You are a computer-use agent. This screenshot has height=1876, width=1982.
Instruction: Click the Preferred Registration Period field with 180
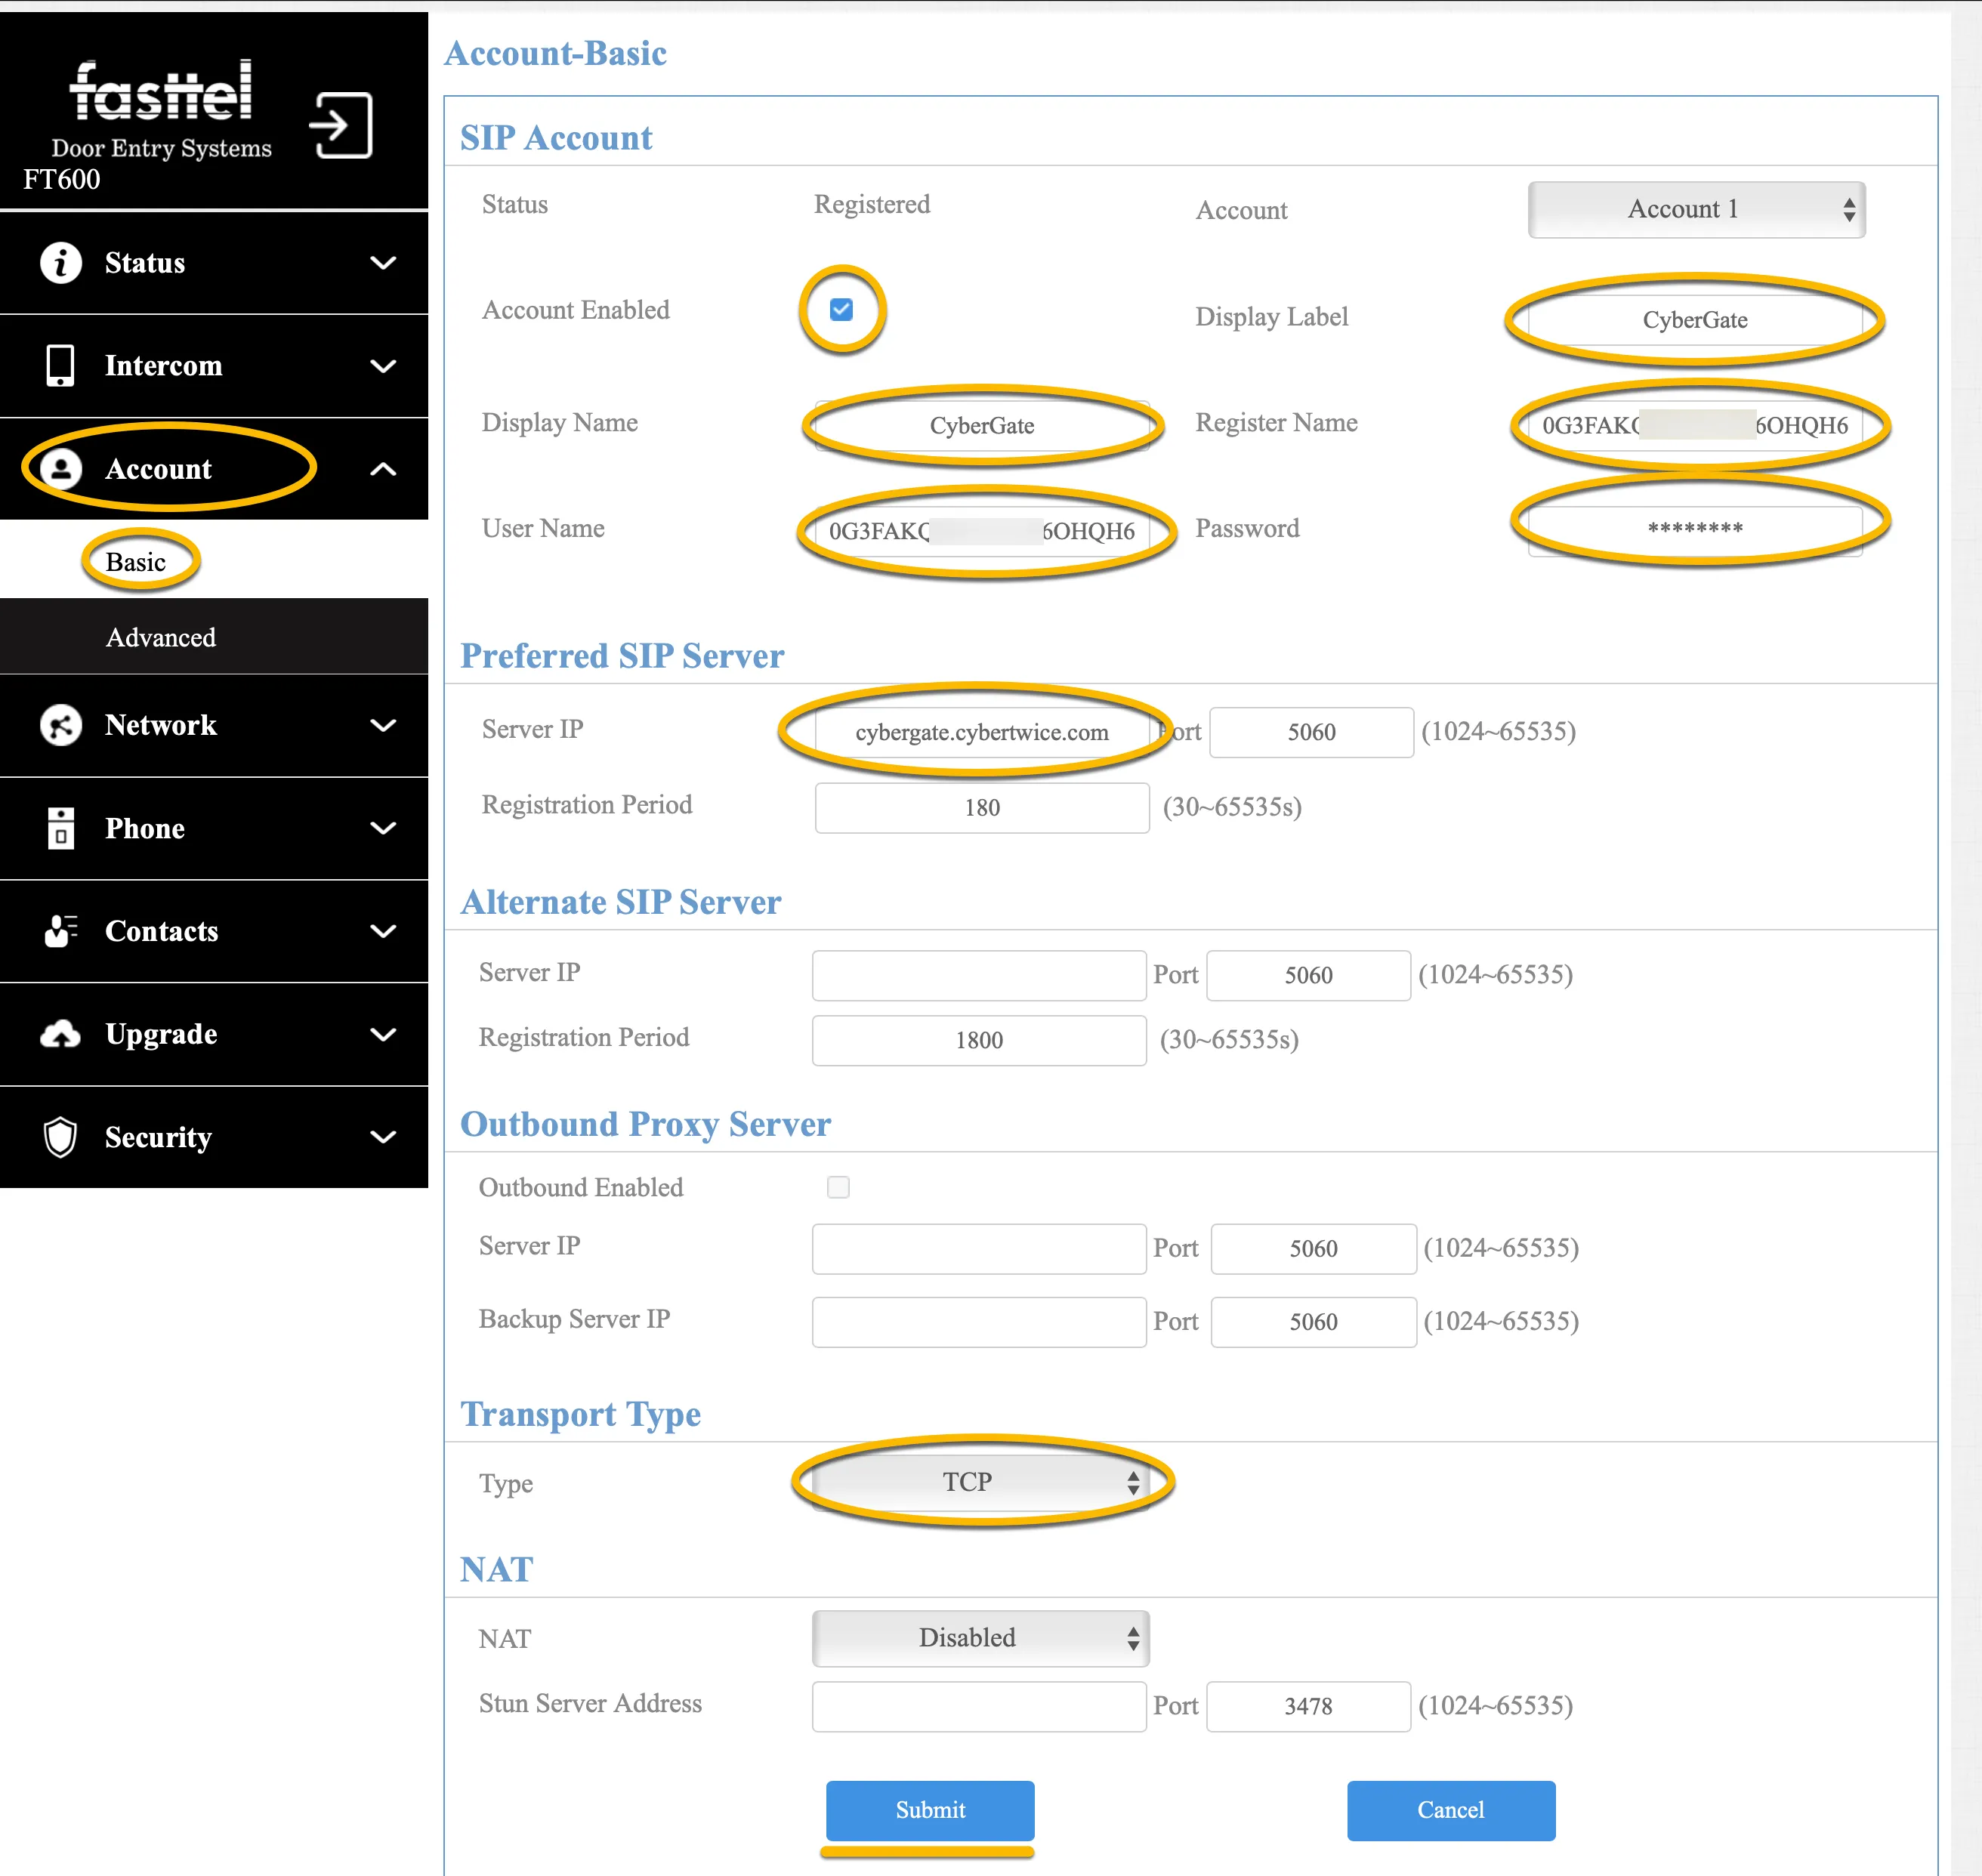(982, 808)
